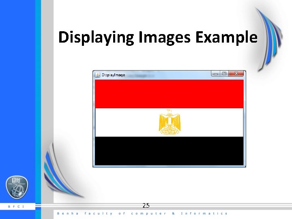Click the BFCI faculty logo badge
This screenshot has width=292, height=219.
[17, 187]
